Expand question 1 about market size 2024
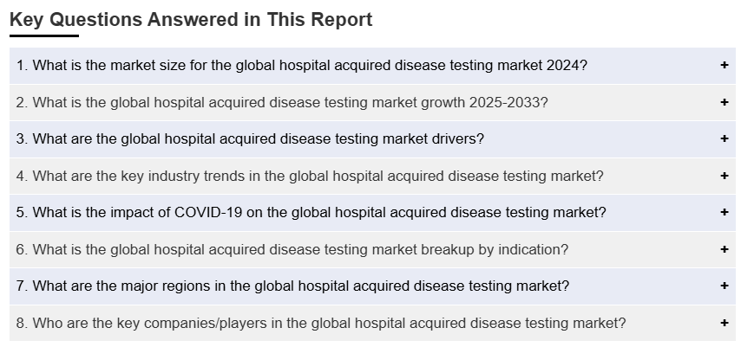 (x=301, y=66)
